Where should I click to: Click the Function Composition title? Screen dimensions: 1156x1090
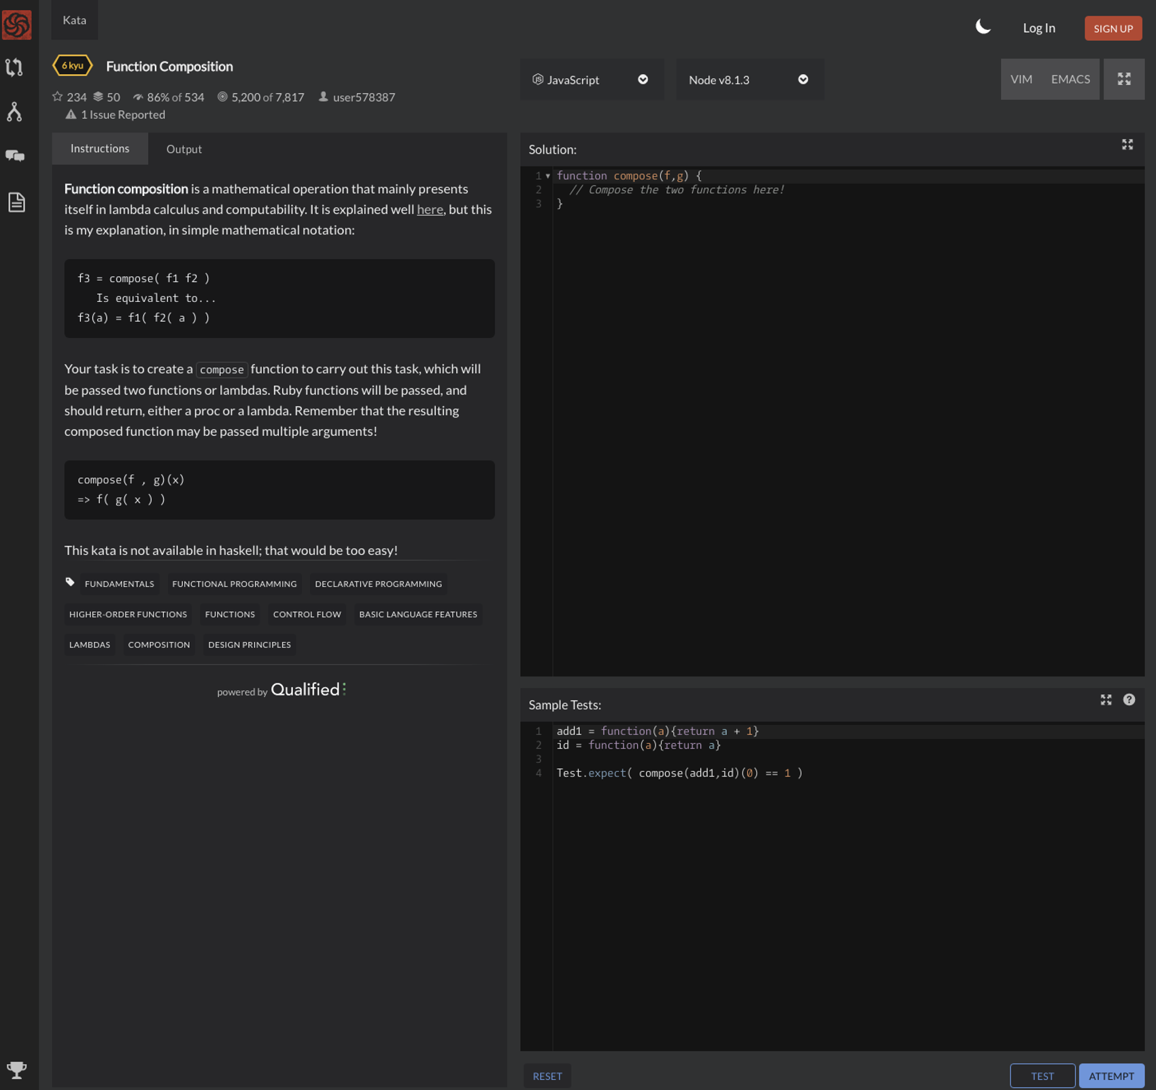pyautogui.click(x=169, y=66)
